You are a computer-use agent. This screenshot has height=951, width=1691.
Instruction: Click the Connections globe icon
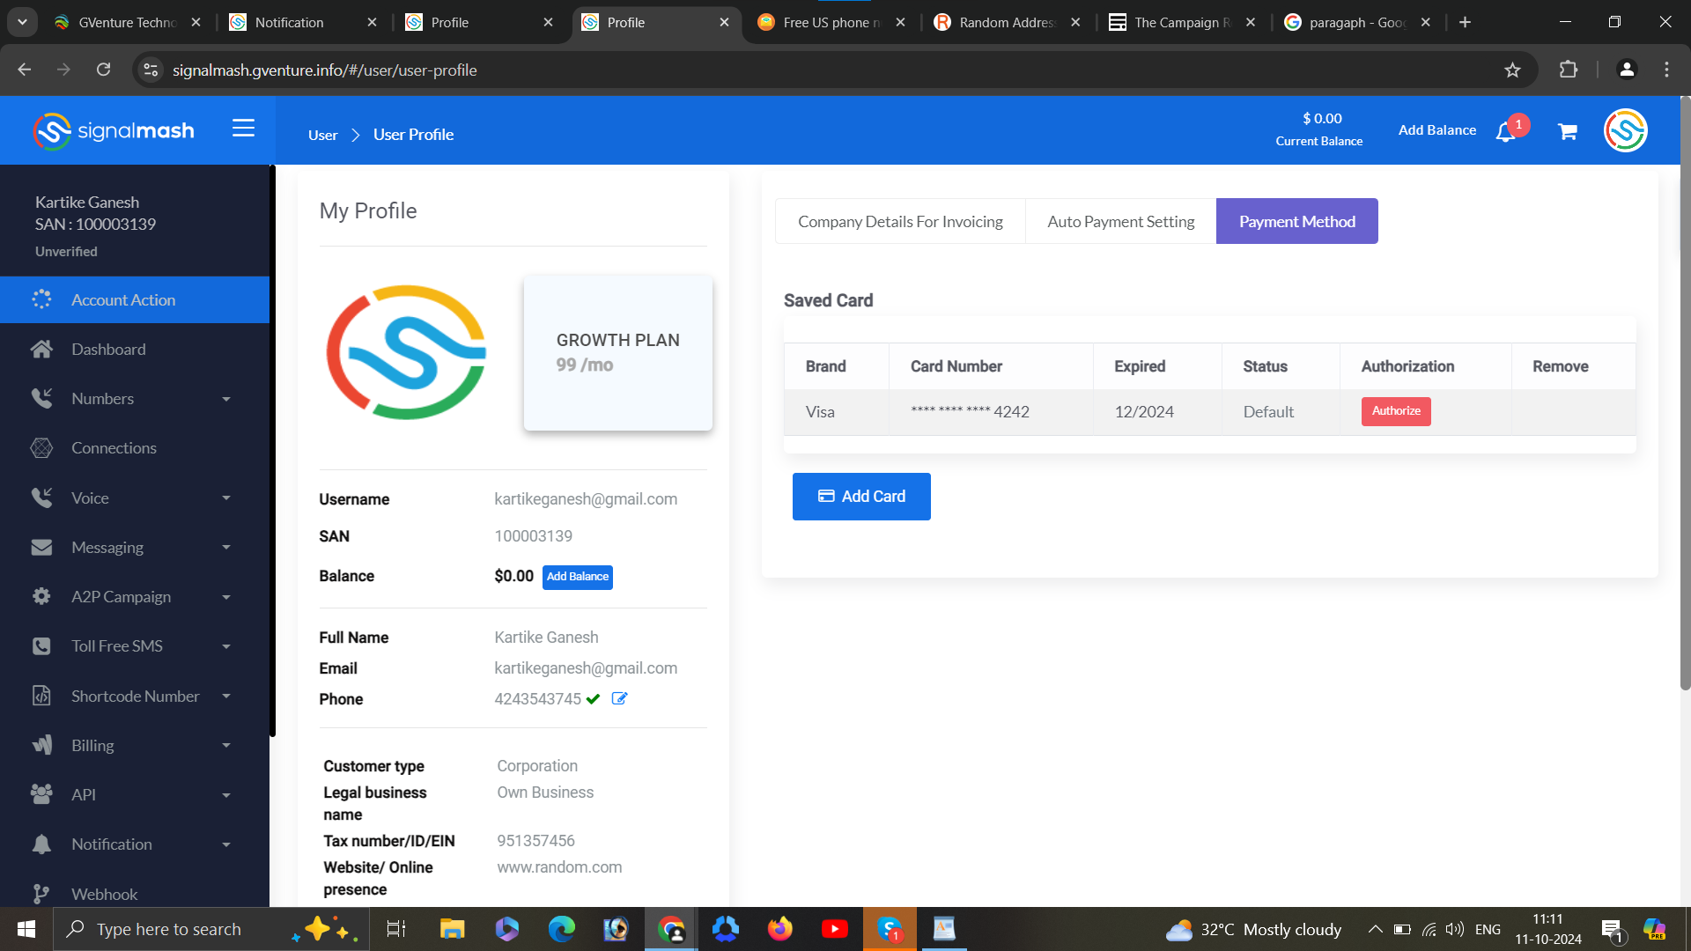[41, 448]
